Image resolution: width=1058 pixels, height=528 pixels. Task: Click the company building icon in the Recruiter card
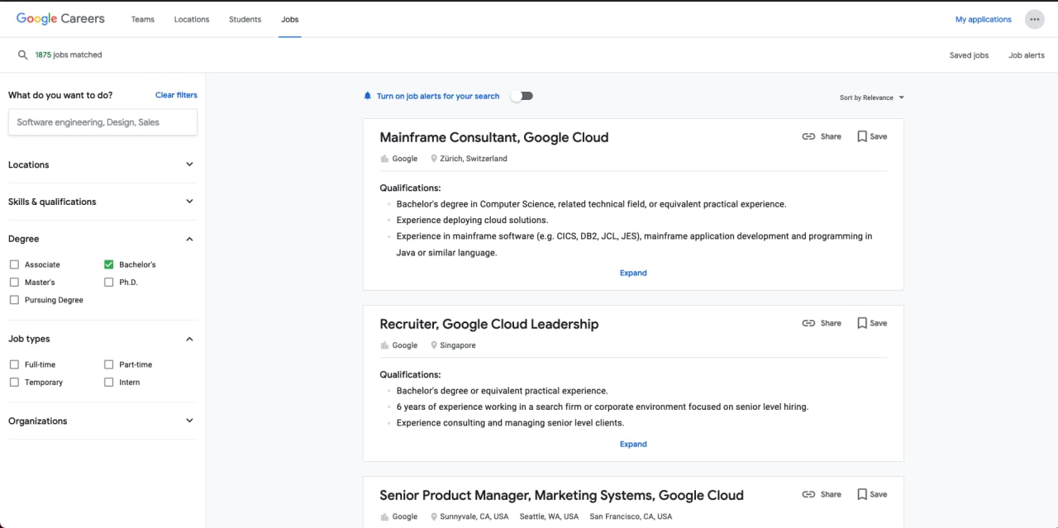click(384, 345)
